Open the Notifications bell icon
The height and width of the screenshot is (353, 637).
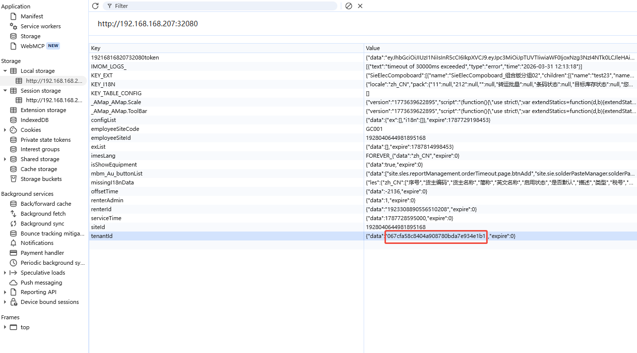click(13, 243)
